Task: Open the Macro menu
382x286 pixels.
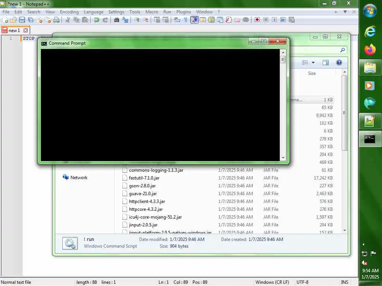Action: [151, 12]
